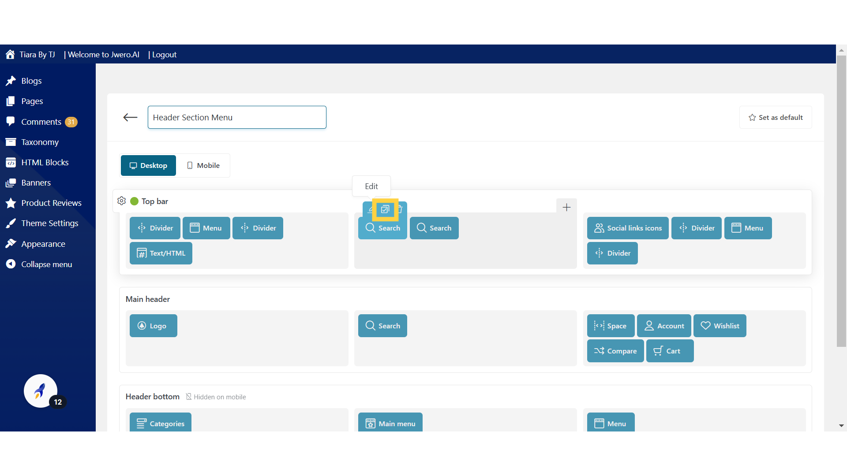This screenshot has height=476, width=847.
Task: Click the Set as default button
Action: [776, 117]
